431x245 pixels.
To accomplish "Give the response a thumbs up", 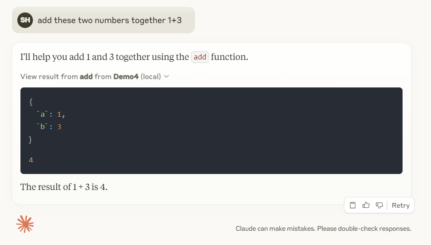I will pyautogui.click(x=366, y=205).
